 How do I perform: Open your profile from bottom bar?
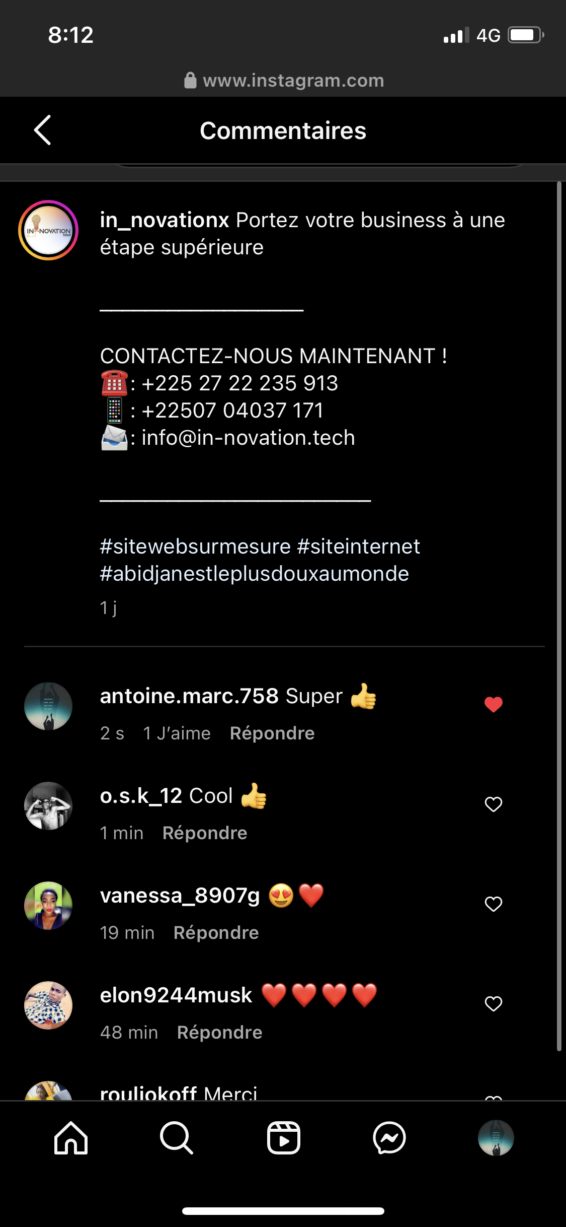(496, 1138)
